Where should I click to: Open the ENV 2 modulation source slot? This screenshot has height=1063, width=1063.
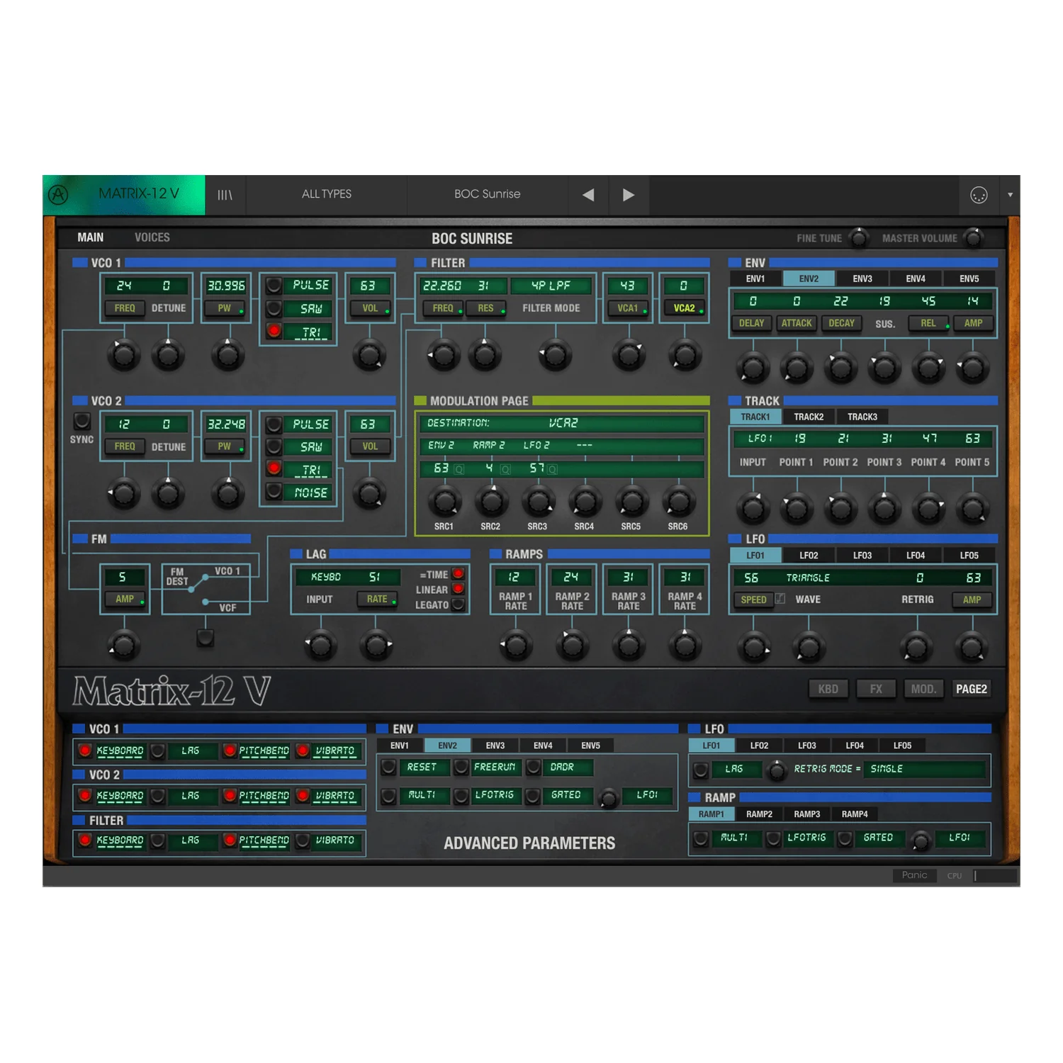[441, 445]
